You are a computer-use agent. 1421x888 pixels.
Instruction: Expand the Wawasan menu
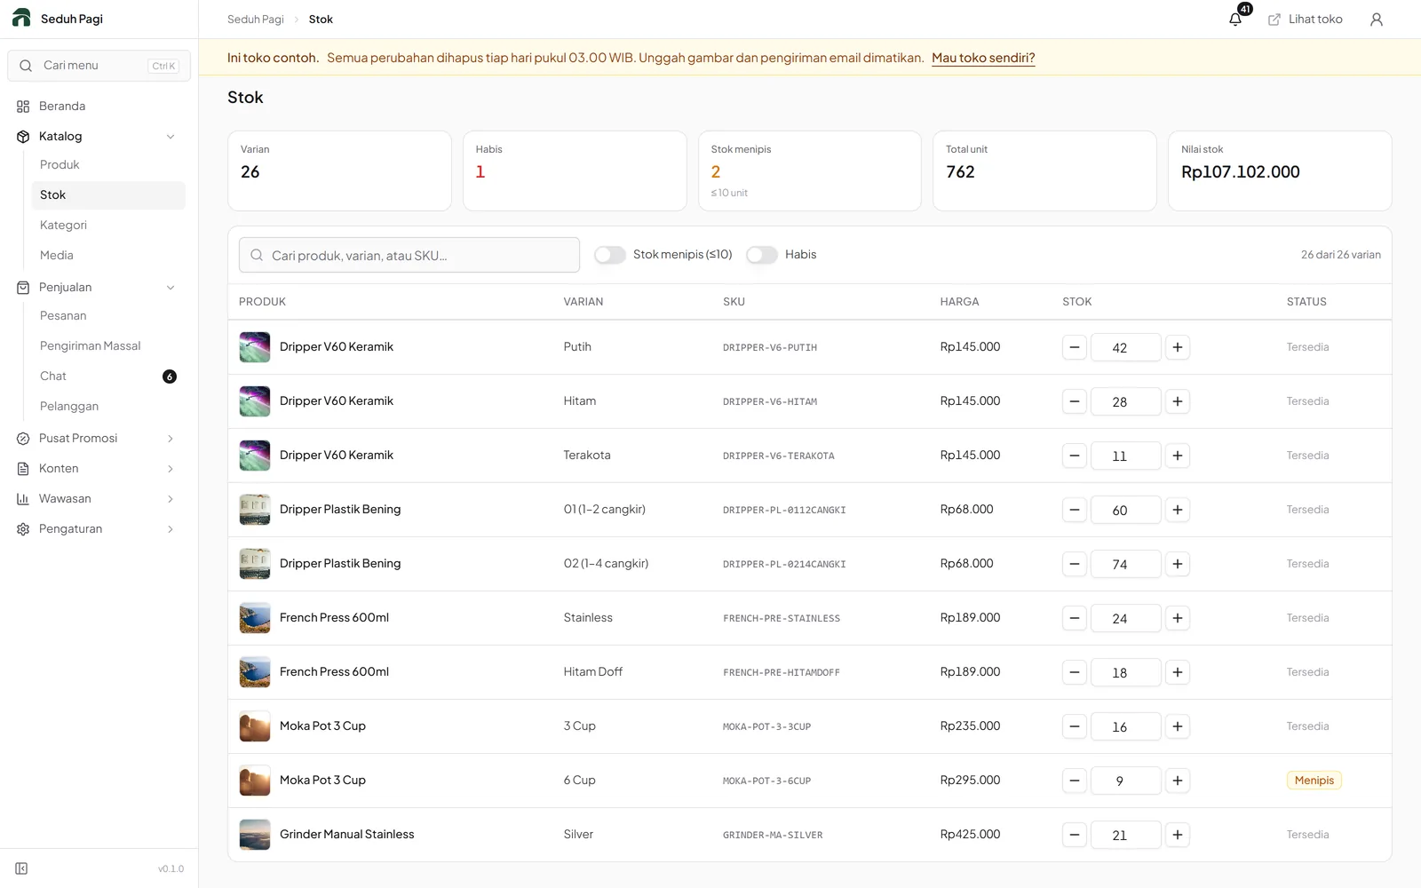tap(99, 498)
